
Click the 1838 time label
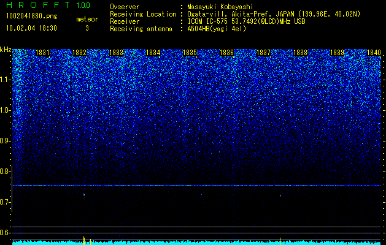click(300, 53)
